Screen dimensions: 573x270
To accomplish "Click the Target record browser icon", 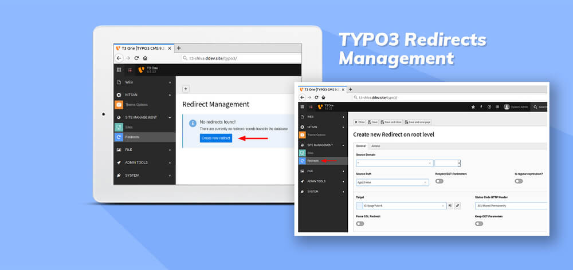I will 450,206.
